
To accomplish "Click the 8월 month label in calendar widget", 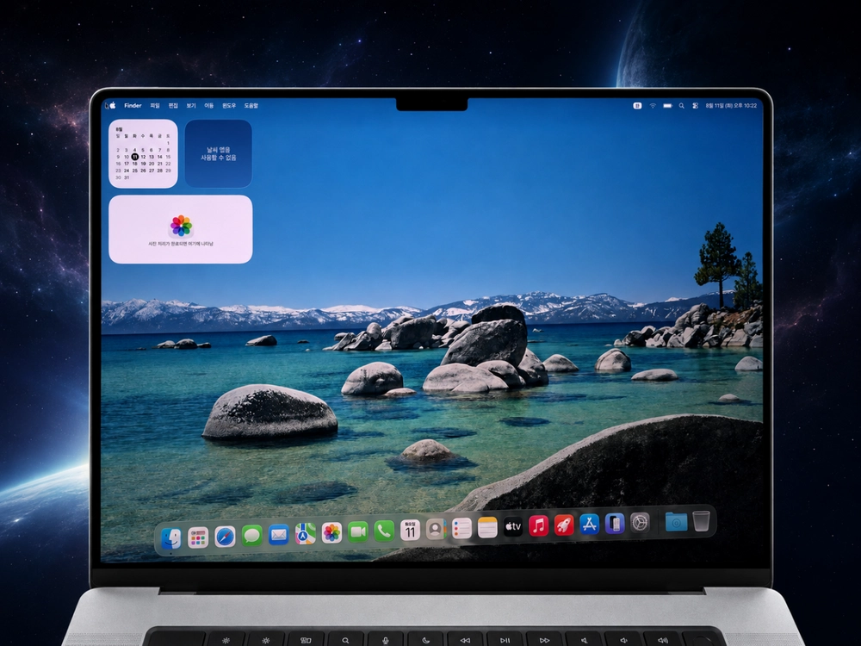I will pyautogui.click(x=119, y=129).
